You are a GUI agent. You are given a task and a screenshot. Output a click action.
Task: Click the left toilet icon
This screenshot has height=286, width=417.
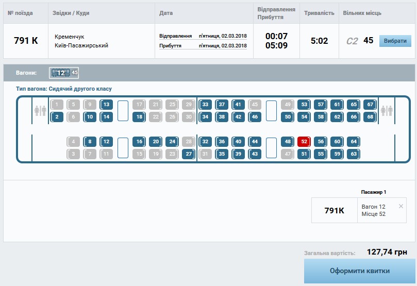click(40, 111)
